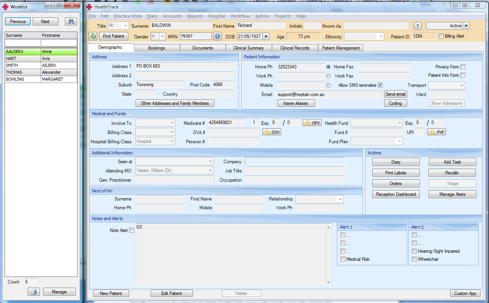Viewport: 489px width, 303px height.
Task: Click the notes area scroll down arrow
Action: click(x=328, y=283)
